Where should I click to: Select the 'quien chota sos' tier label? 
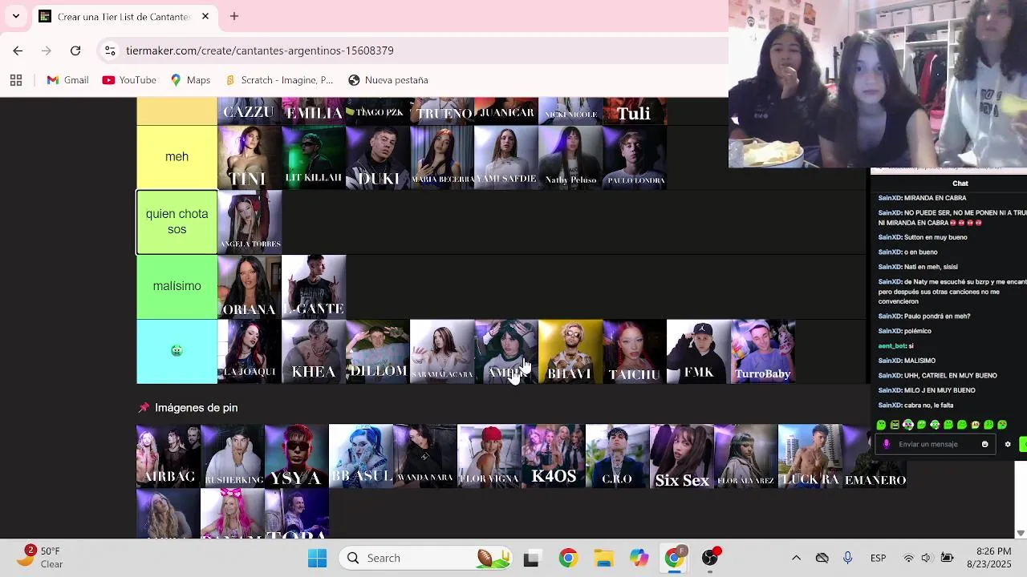tap(177, 222)
